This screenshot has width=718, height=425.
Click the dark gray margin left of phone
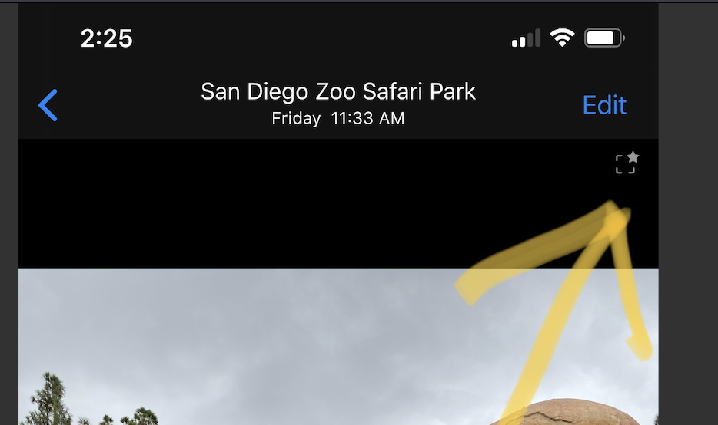pyautogui.click(x=9, y=214)
